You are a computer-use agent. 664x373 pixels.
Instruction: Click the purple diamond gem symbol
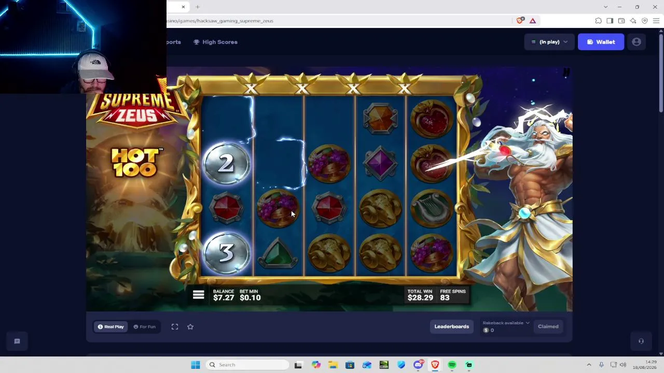pyautogui.click(x=380, y=164)
